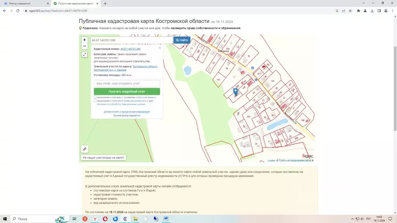This screenshot has height=223, width=397.
Task: Open notification center on taskbar
Action: click(x=390, y=219)
